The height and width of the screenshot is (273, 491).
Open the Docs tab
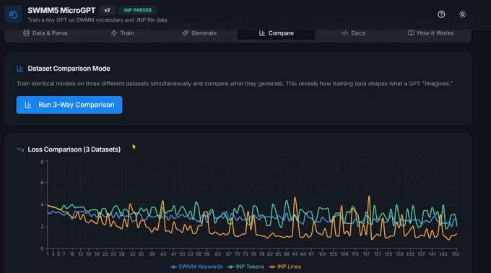354,33
